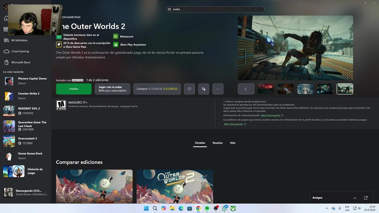Open Historial de juego
The image size is (379, 213).
coord(25,171)
